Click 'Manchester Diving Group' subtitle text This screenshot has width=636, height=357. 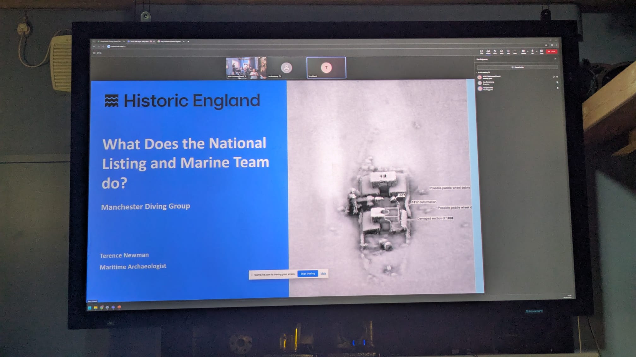(x=145, y=207)
